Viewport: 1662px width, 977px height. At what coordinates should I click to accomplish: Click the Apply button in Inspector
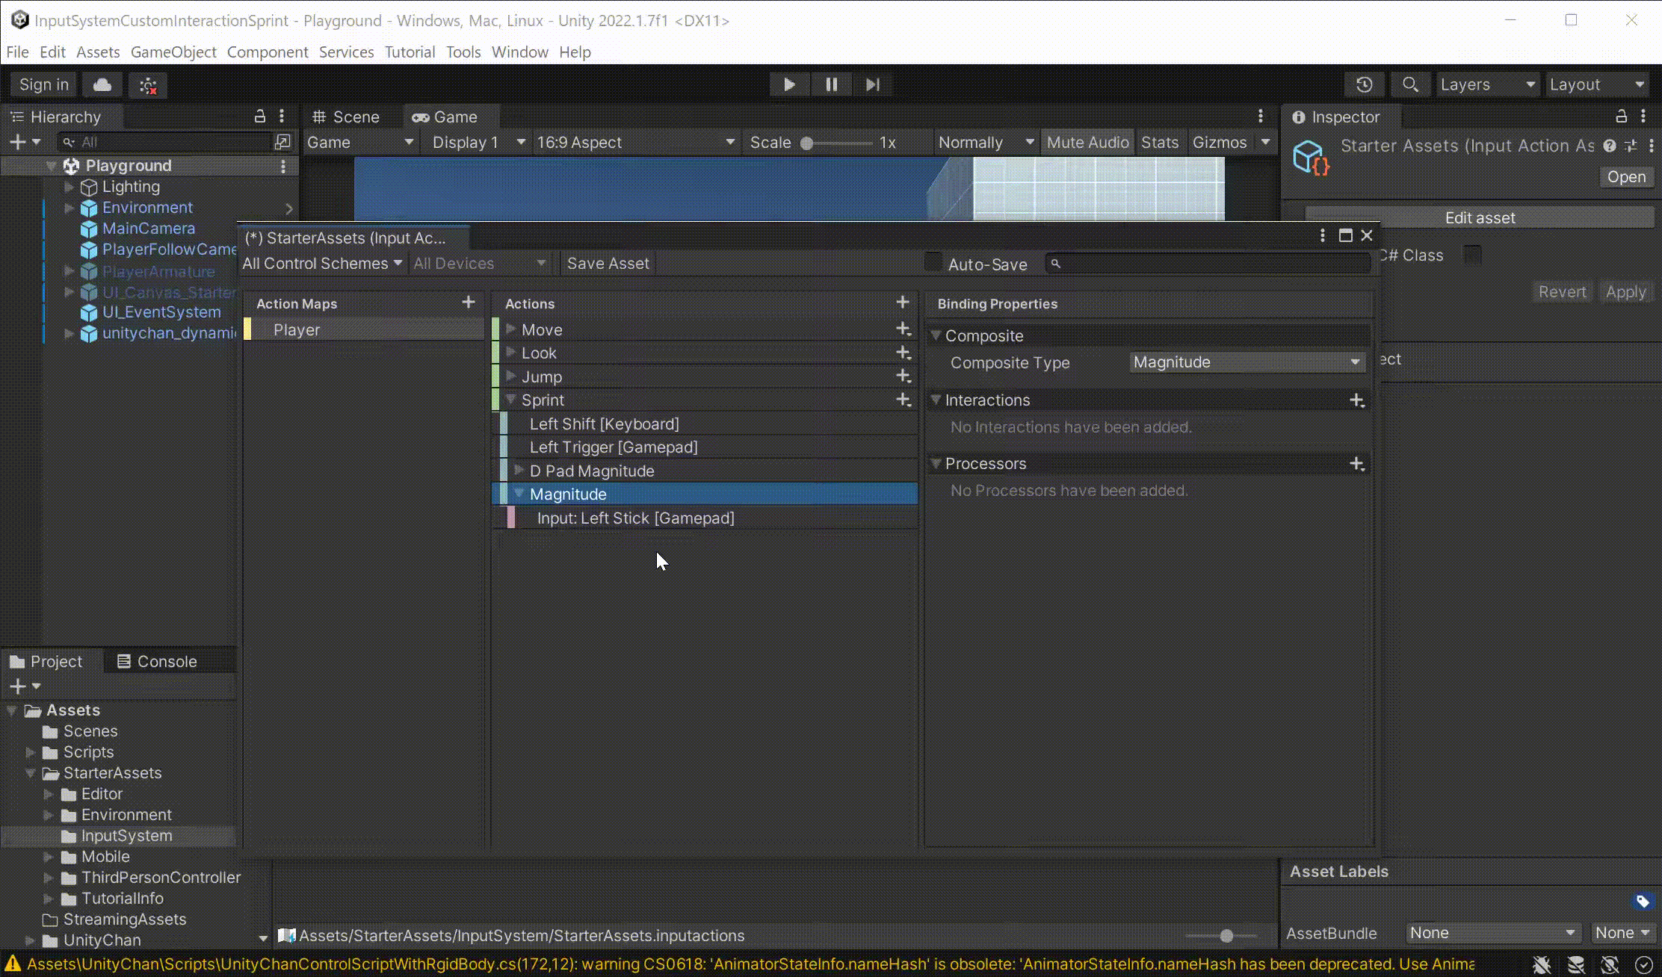coord(1625,292)
